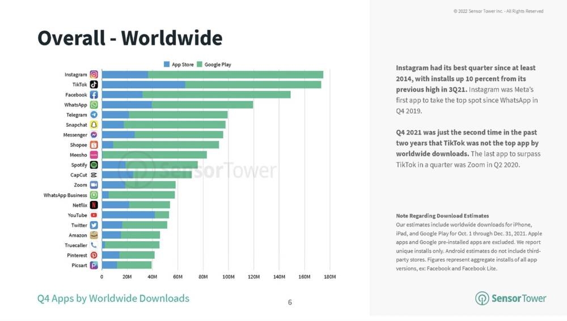Image resolution: width=567 pixels, height=321 pixels.
Task: Click the Sensor Tower logo icon at bottom right
Action: (x=481, y=298)
